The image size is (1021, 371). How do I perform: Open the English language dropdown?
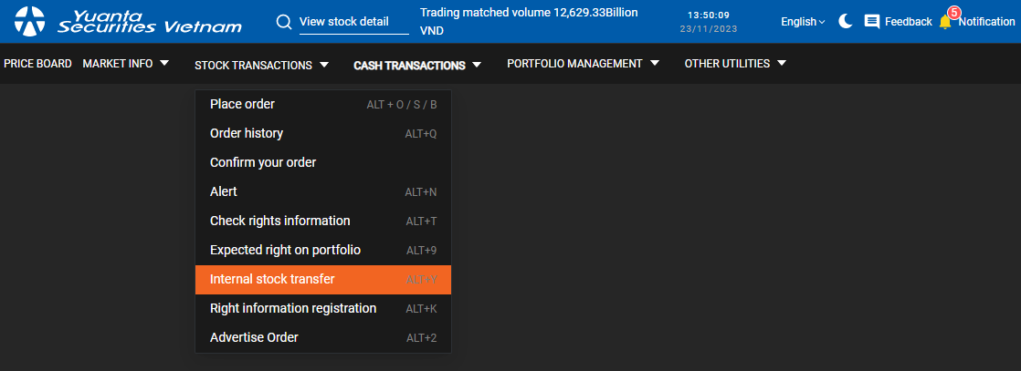click(x=802, y=21)
